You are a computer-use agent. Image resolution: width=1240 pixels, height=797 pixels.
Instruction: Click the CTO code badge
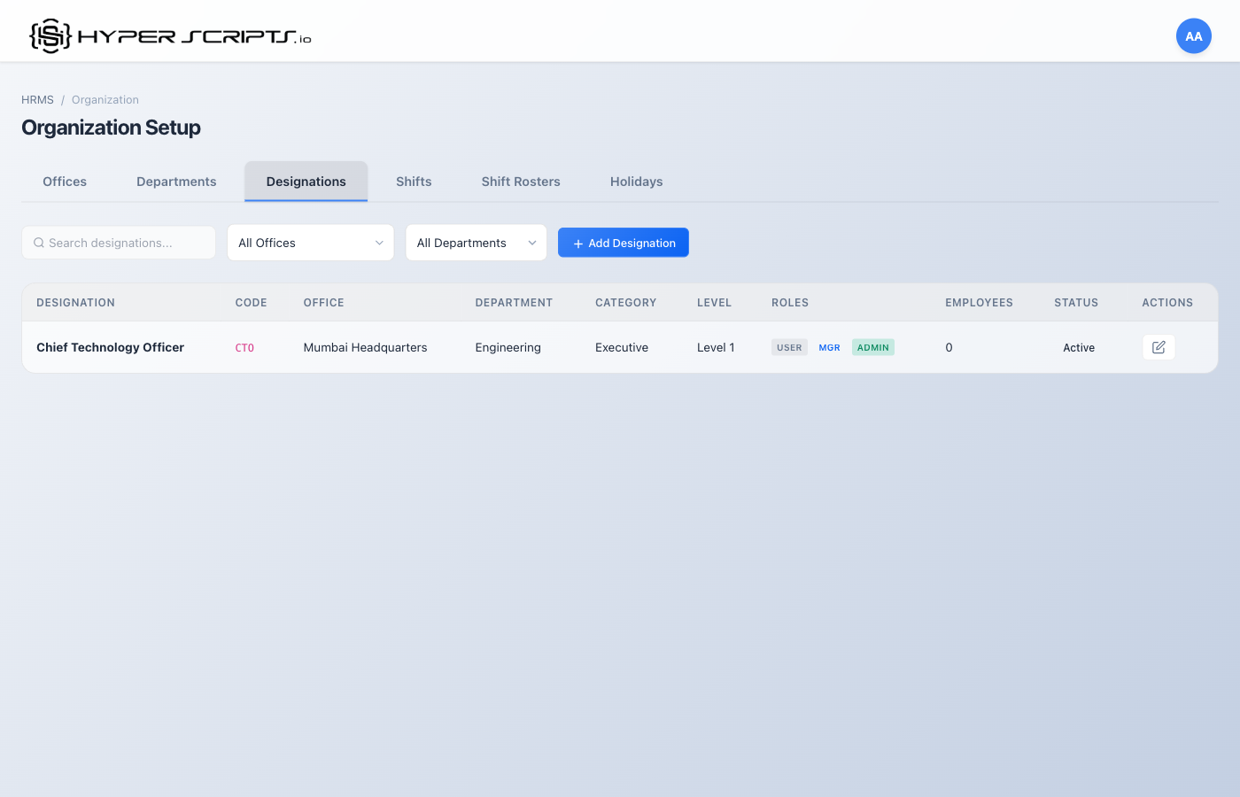244,347
